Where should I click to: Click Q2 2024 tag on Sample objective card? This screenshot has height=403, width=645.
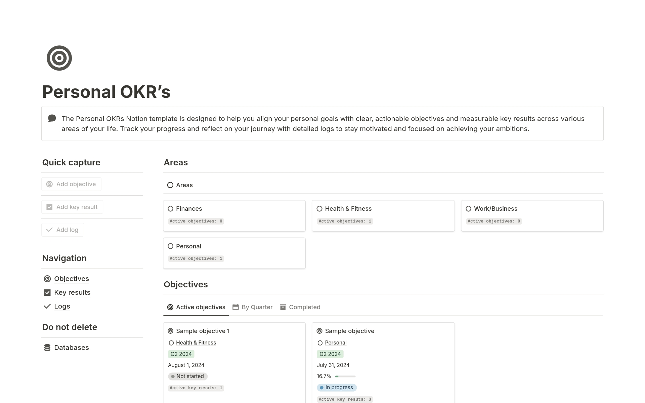(330, 354)
